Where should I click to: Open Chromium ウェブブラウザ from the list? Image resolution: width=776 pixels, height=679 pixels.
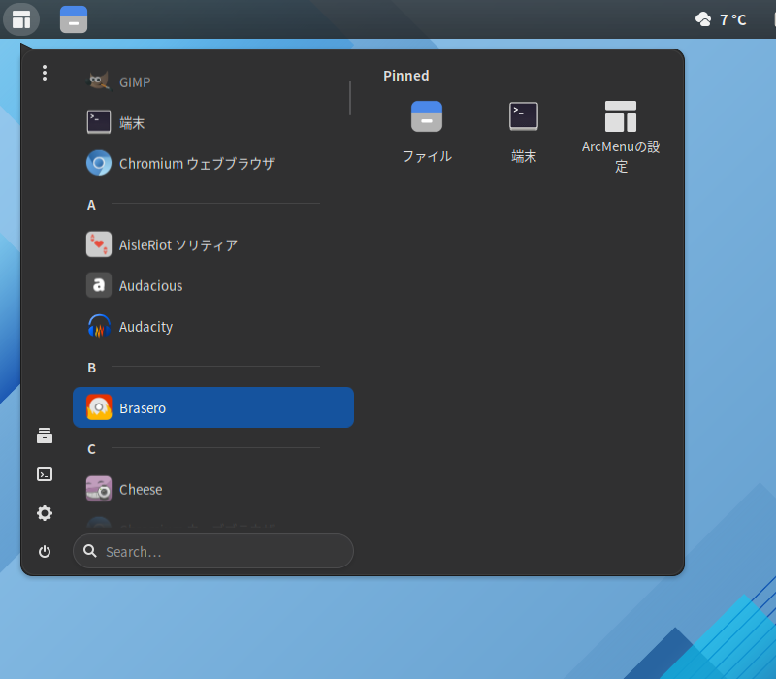212,163
